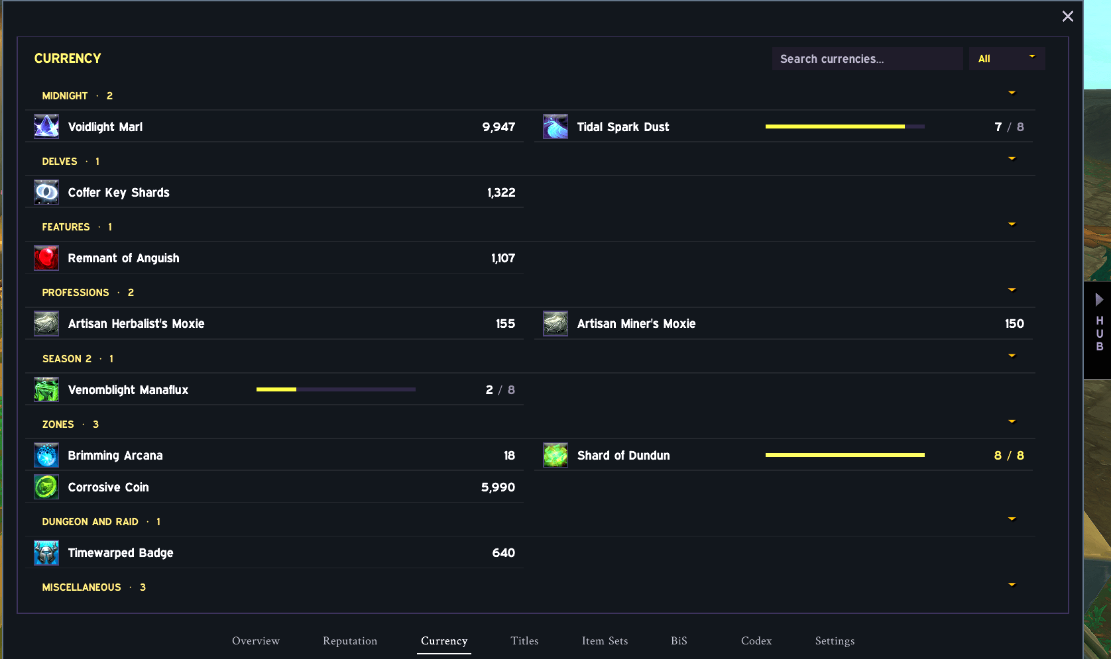Open the All filter dropdown
Viewport: 1111px width, 659px height.
(1007, 58)
